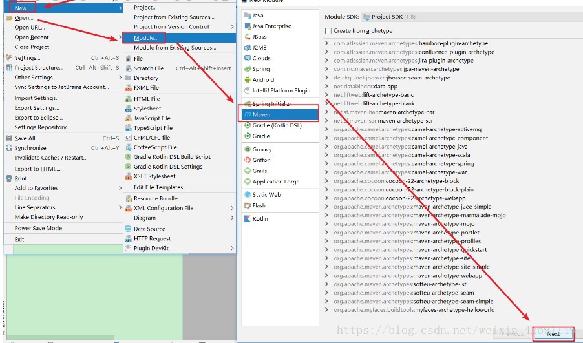Screen dimensions: 583x343
Task: Expand the Plugin DevKit submenu arrow
Action: pyautogui.click(x=233, y=248)
